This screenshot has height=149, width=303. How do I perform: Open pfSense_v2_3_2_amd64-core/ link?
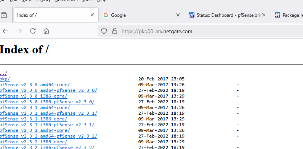click(35, 130)
